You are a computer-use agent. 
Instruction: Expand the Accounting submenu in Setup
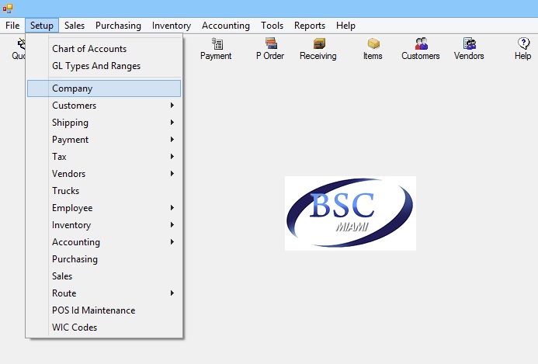(104, 242)
